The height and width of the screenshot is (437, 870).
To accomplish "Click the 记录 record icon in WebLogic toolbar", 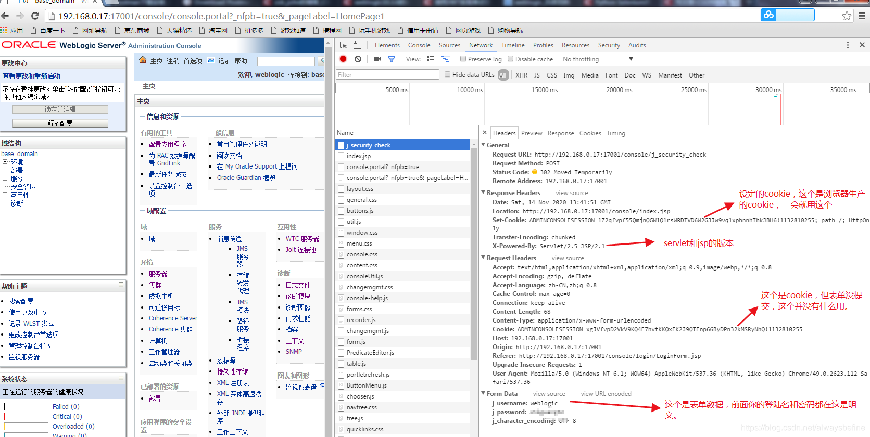I will [211, 60].
